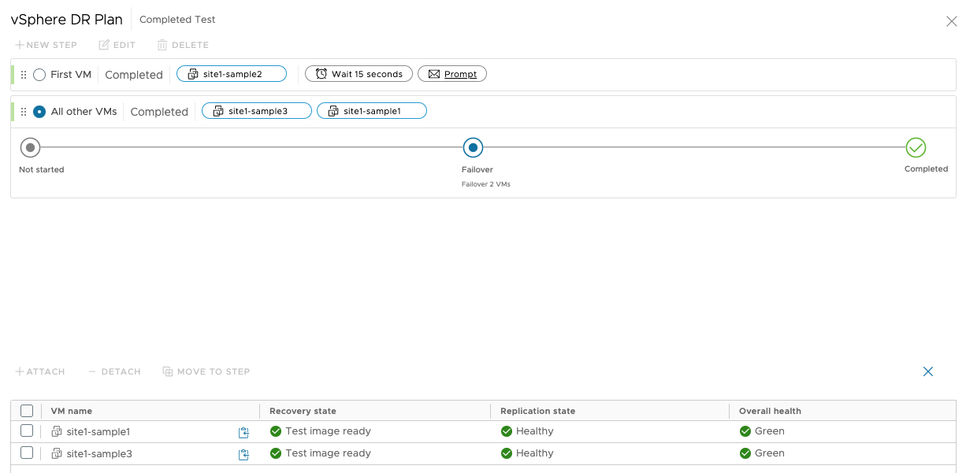Click the Wait 15 seconds action chip

point(359,74)
